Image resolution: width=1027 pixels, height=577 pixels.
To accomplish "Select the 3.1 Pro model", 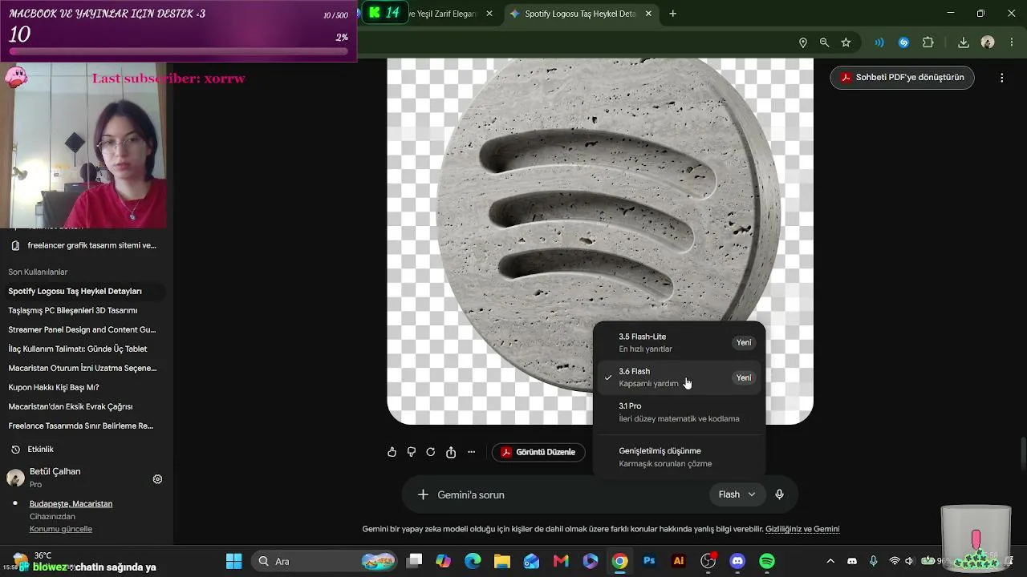I will point(680,412).
